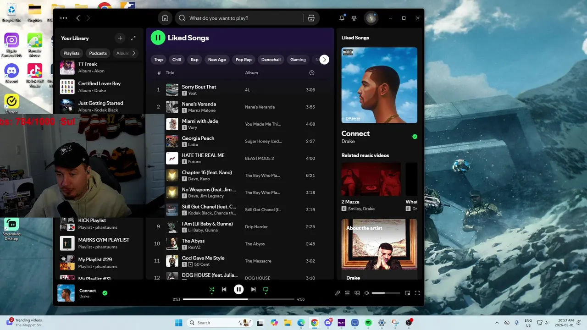The height and width of the screenshot is (330, 587).
Task: Open Nothing Was the Same cover in panel
Action: [379, 85]
